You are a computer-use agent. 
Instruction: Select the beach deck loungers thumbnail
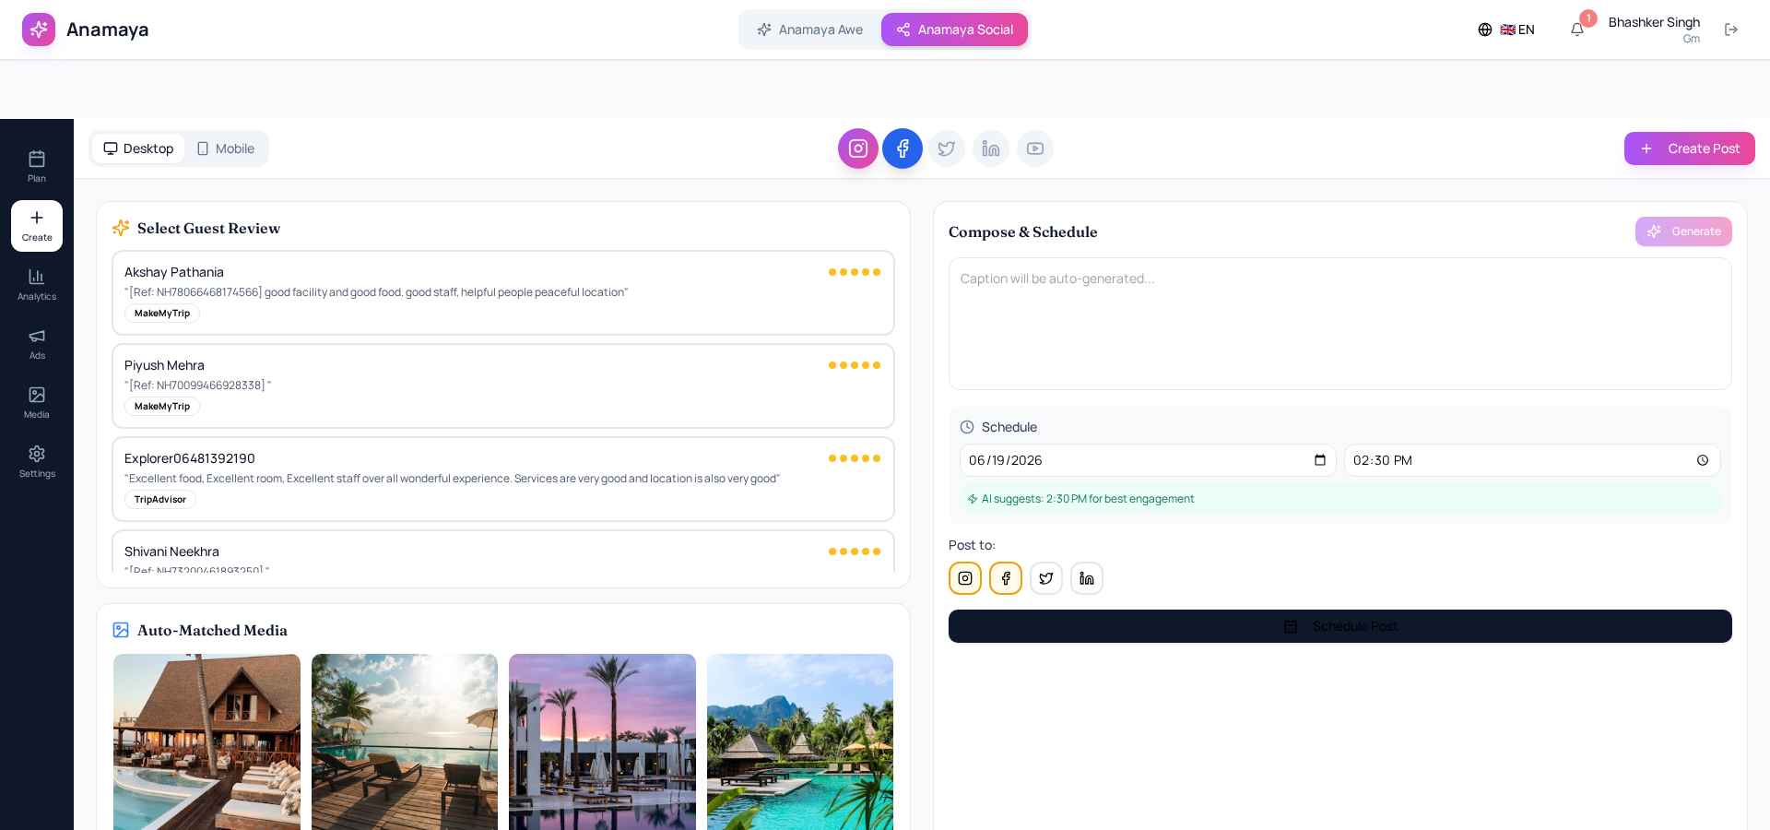coord(405,742)
